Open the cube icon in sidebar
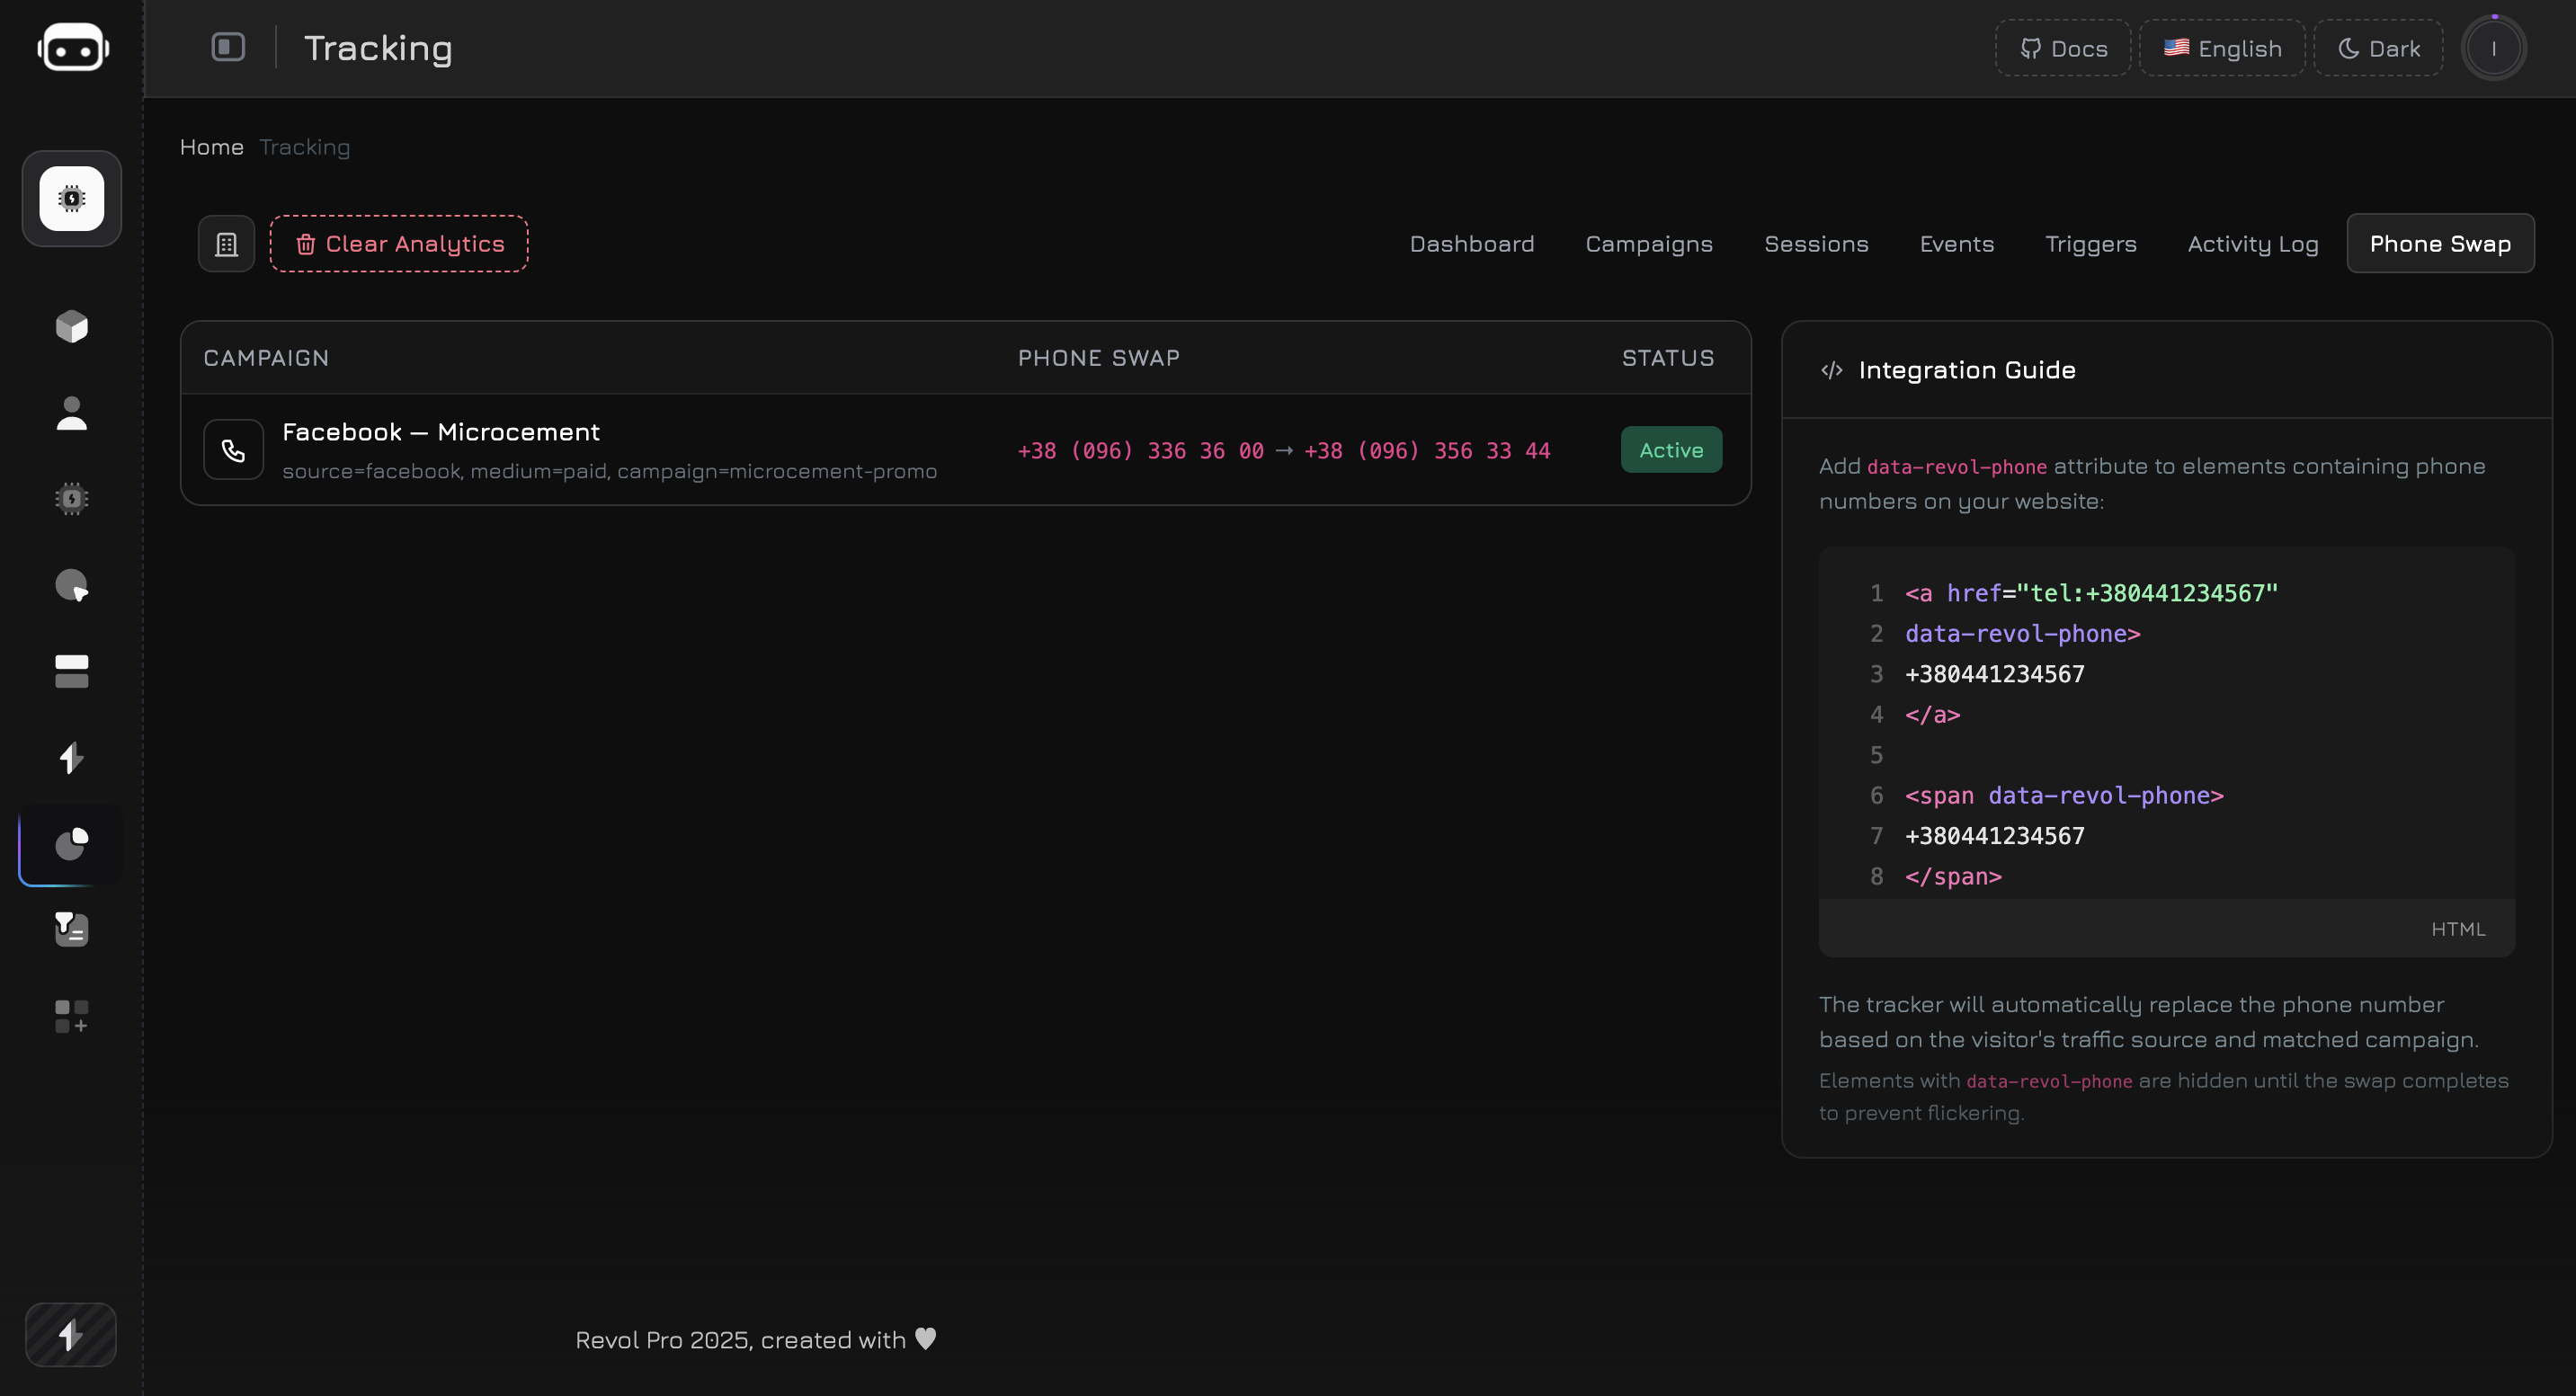2576x1396 pixels. (72, 326)
